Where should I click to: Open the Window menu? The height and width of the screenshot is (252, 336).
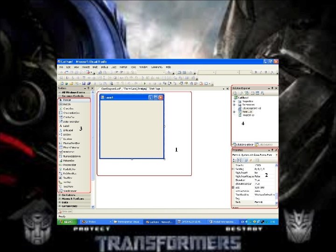pos(144,67)
